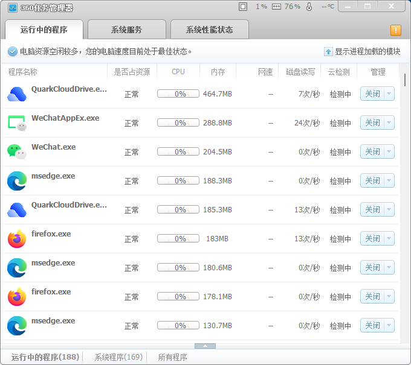Select the WeChatAppEx.exe process name
The image size is (411, 365).
click(65, 118)
